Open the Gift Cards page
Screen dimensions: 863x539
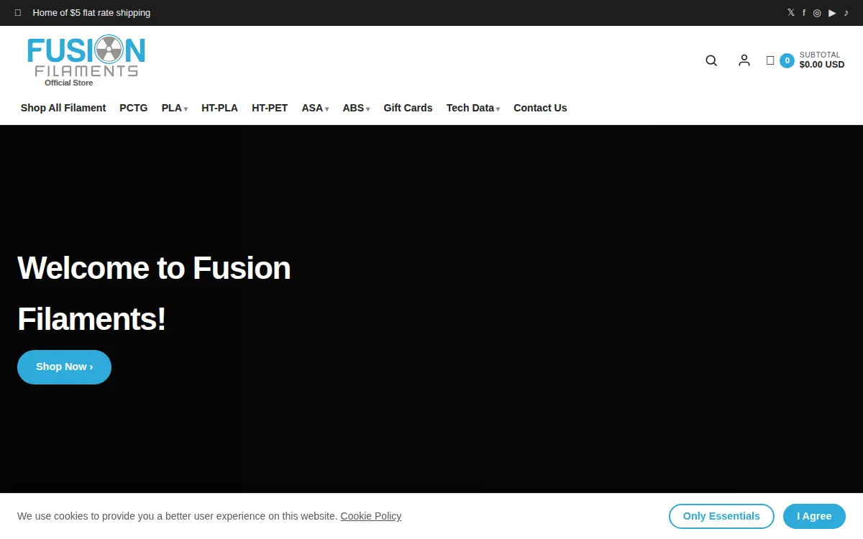pos(408,108)
